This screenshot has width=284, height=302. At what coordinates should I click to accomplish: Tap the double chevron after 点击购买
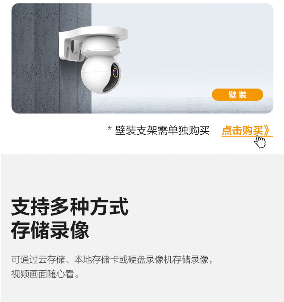[267, 131]
